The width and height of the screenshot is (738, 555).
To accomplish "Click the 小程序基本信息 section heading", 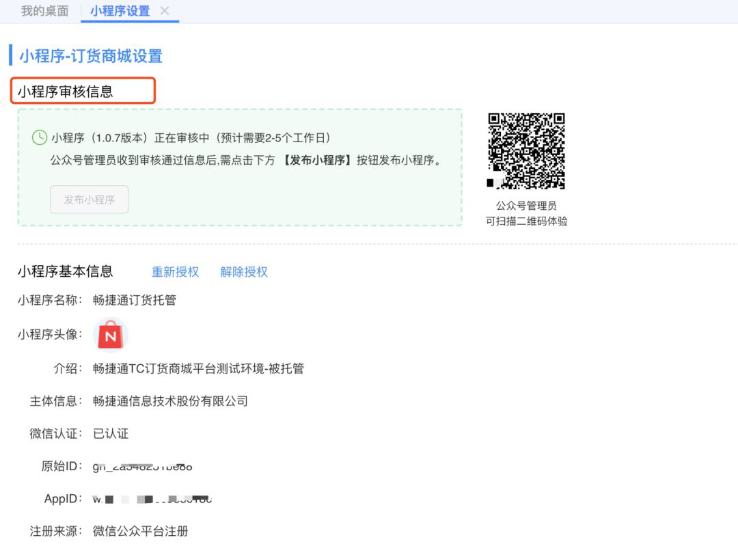I will point(66,271).
